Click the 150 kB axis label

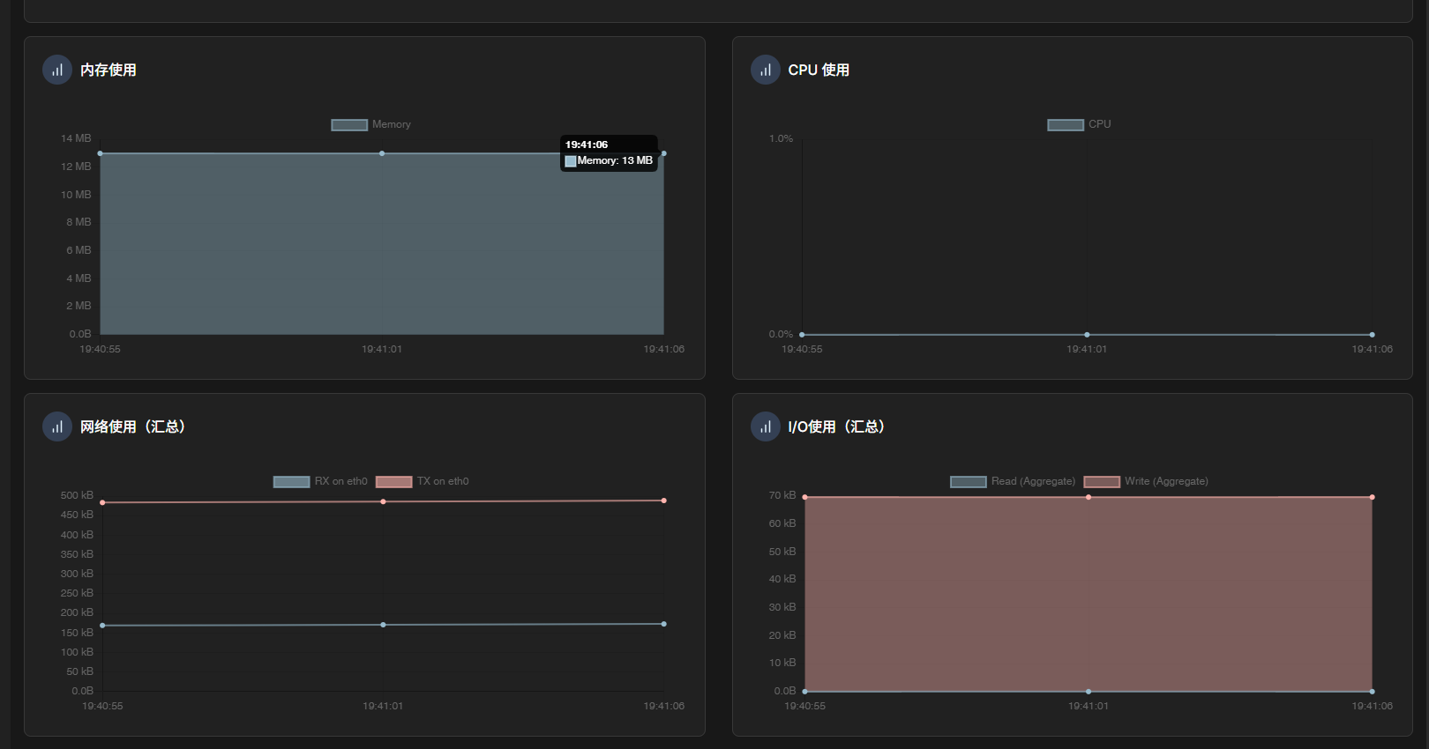(77, 633)
